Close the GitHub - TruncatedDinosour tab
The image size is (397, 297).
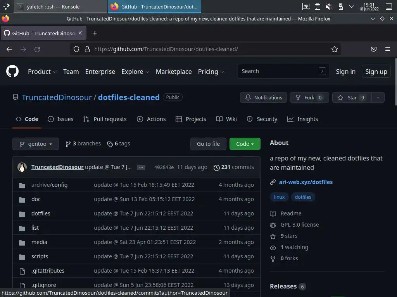80,33
